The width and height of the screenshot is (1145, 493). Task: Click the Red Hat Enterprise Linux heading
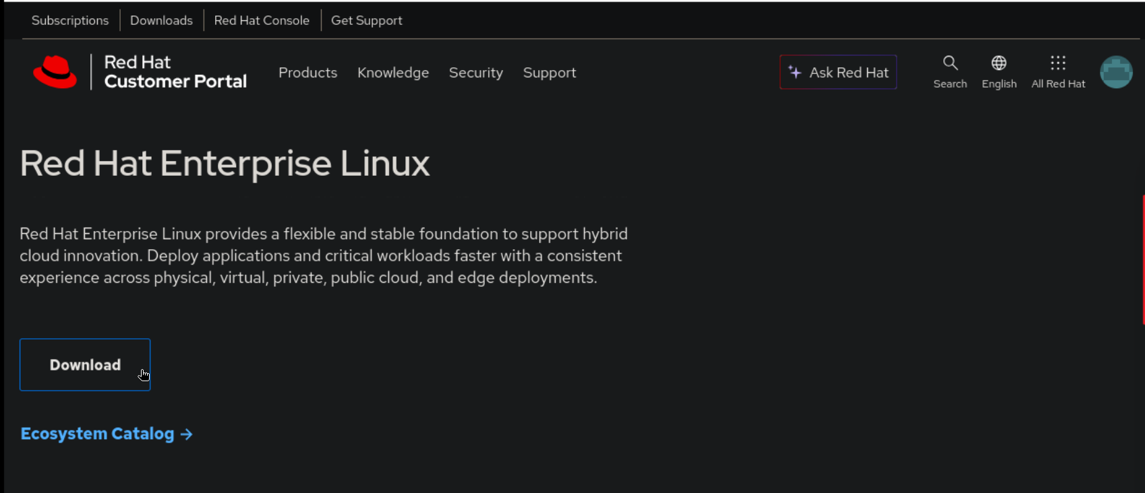225,164
